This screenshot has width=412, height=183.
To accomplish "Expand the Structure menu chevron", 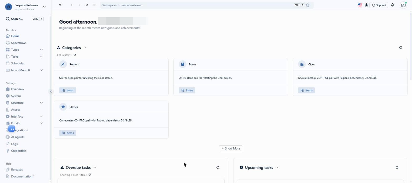I will click(x=41, y=103).
